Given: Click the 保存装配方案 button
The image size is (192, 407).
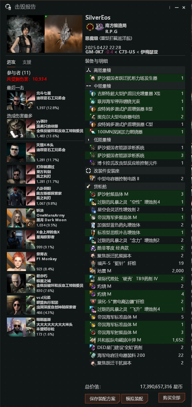Looking at the screenshot, I should tap(102, 398).
